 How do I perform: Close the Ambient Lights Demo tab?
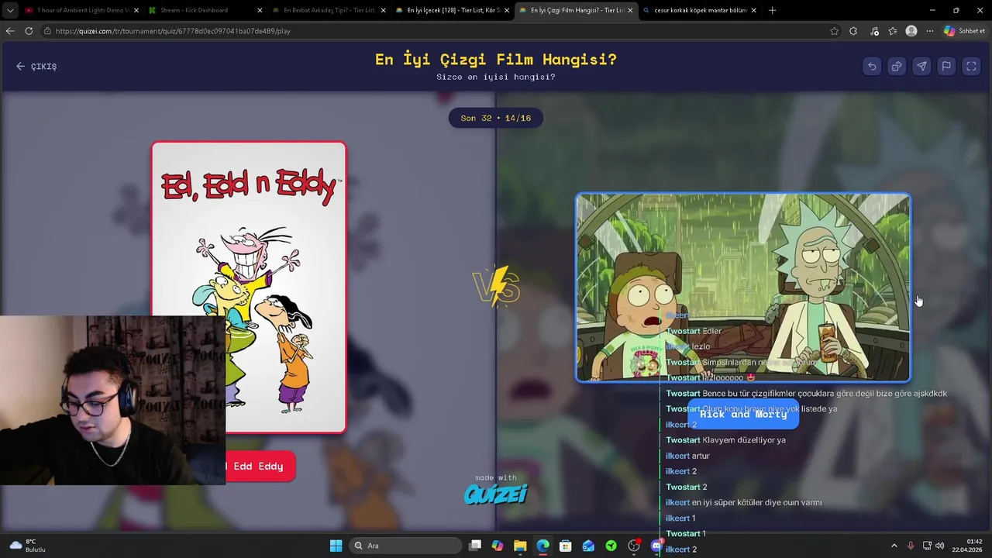[x=136, y=10]
